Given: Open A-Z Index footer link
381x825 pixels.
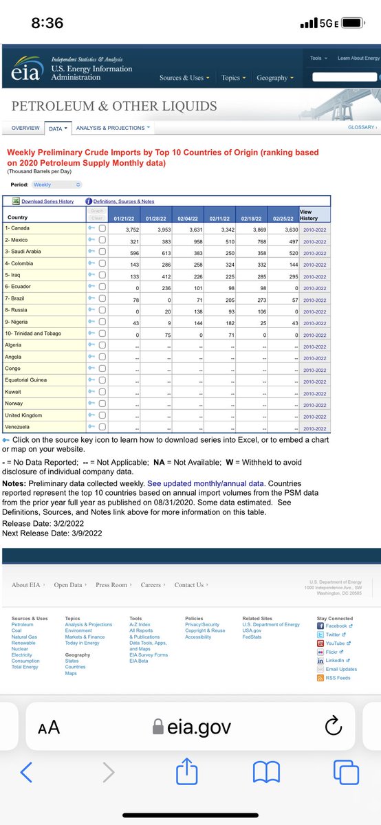Looking at the screenshot, I should point(140,624).
